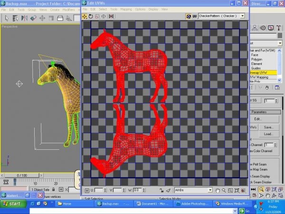Click the U coordinate input field
This screenshot has width=285, height=214.
click(x=99, y=190)
